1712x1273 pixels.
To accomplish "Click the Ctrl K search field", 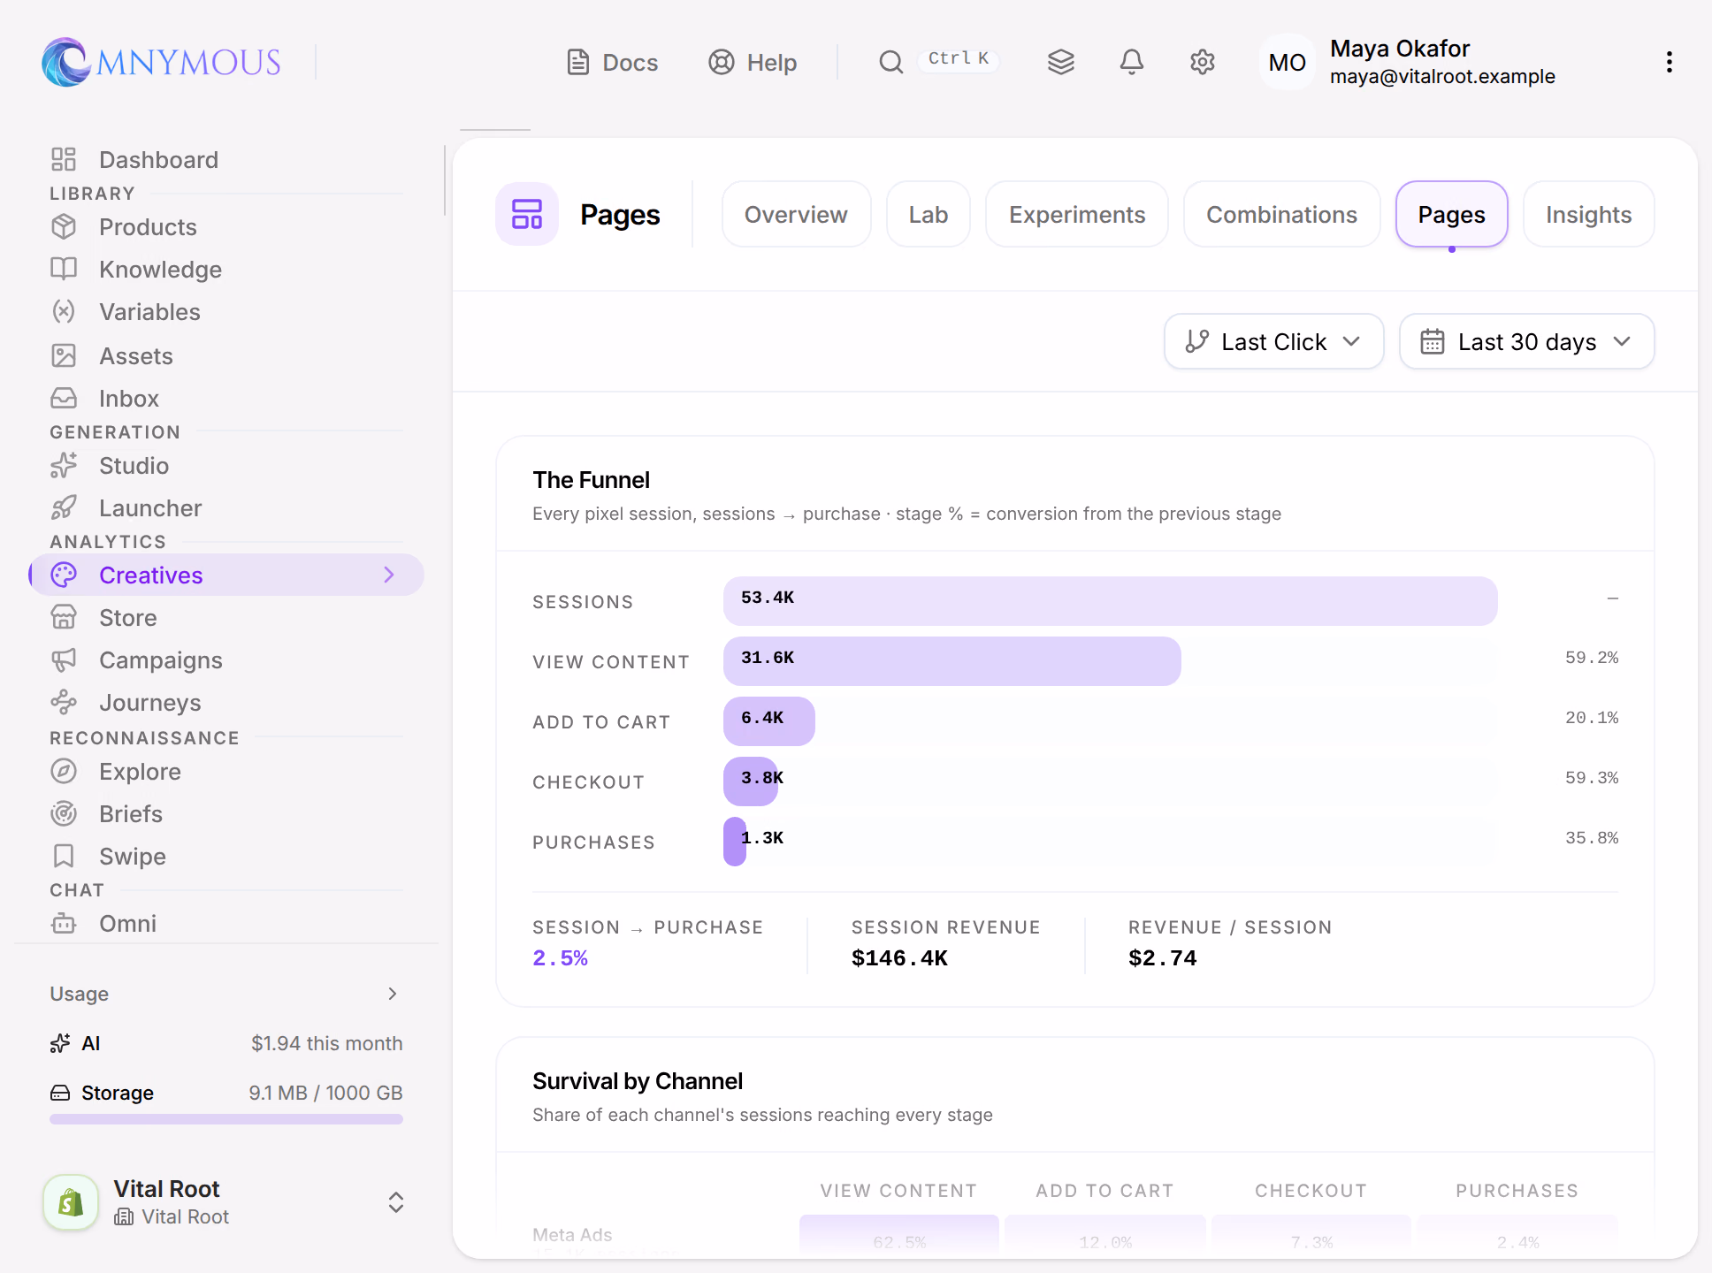I will [x=939, y=60].
